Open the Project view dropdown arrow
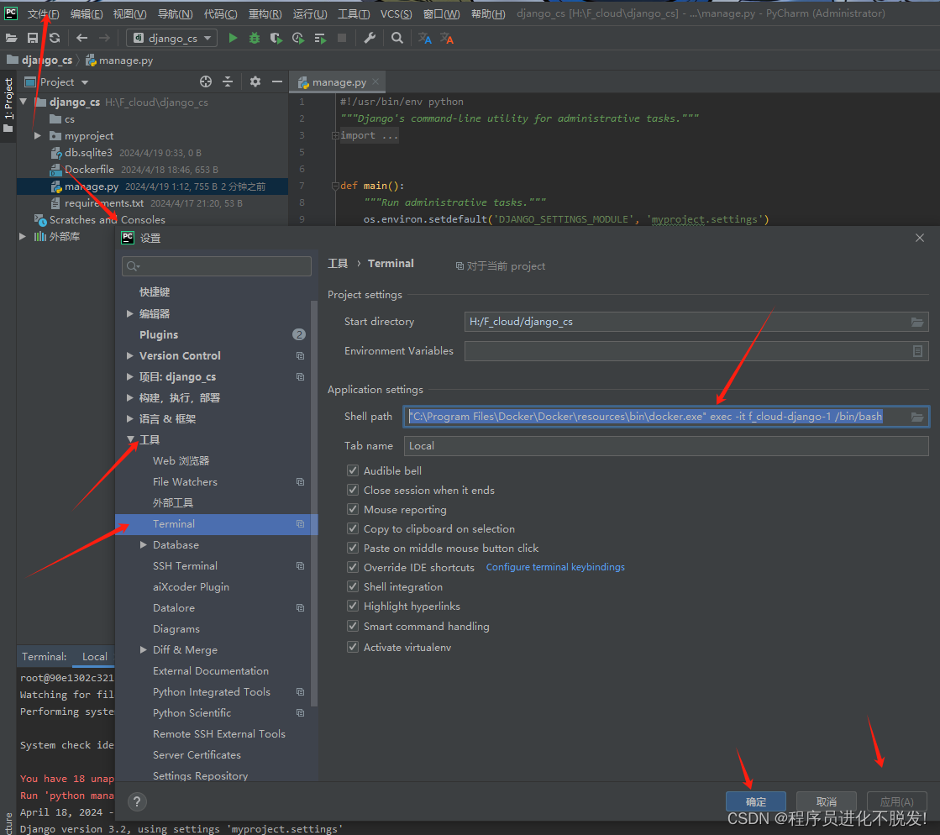940x835 pixels. click(85, 82)
